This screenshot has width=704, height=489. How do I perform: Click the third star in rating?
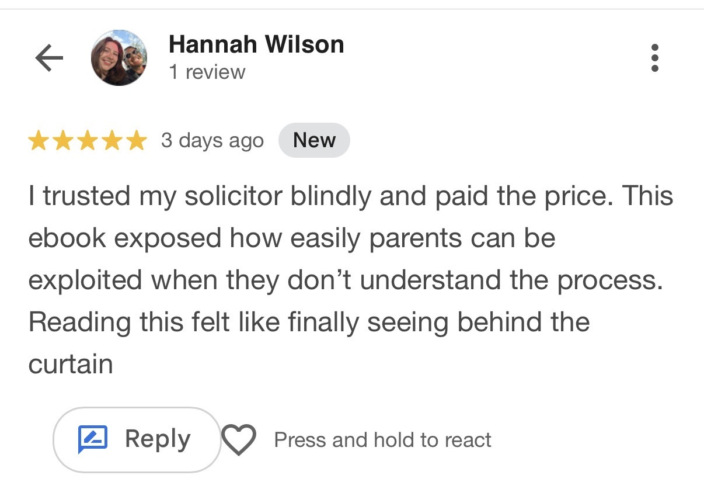coord(88,141)
